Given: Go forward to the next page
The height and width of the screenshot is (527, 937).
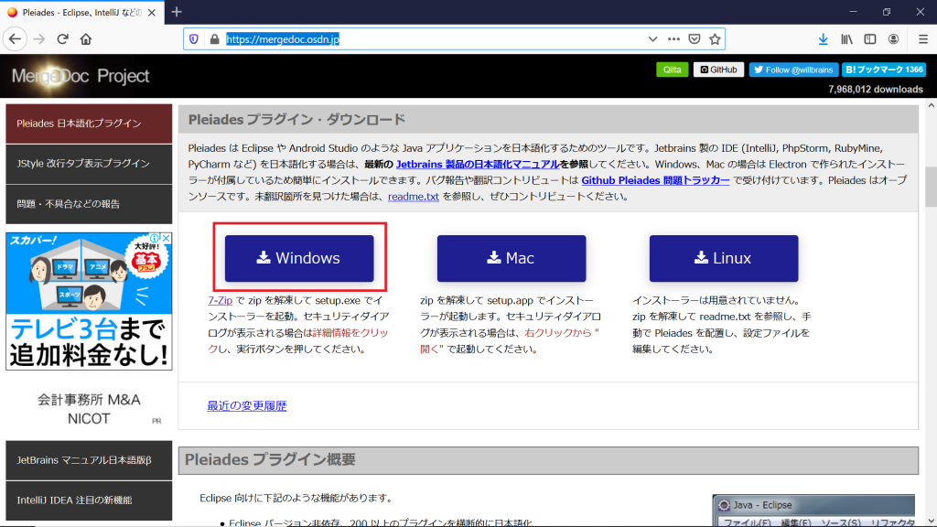Looking at the screenshot, I should (x=38, y=39).
